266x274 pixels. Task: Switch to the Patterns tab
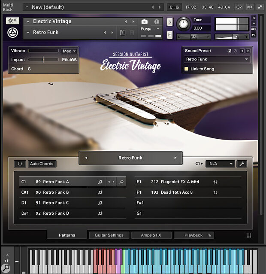(x=67, y=235)
